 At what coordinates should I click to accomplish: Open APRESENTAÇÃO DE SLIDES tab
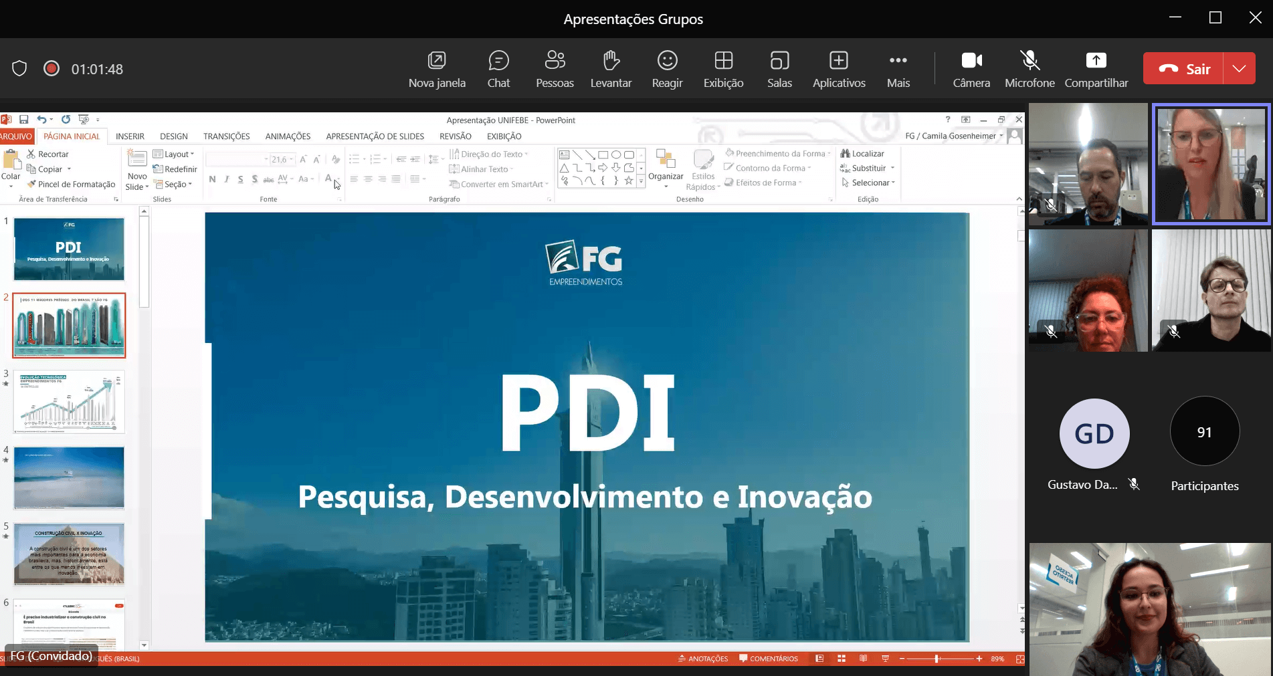375,136
